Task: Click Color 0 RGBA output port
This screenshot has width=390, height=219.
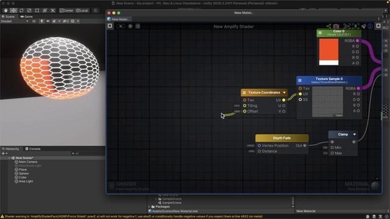Action: point(358,41)
